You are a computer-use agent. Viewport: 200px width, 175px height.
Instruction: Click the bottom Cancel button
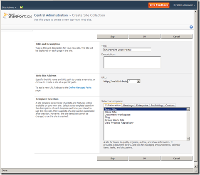coord(177,158)
